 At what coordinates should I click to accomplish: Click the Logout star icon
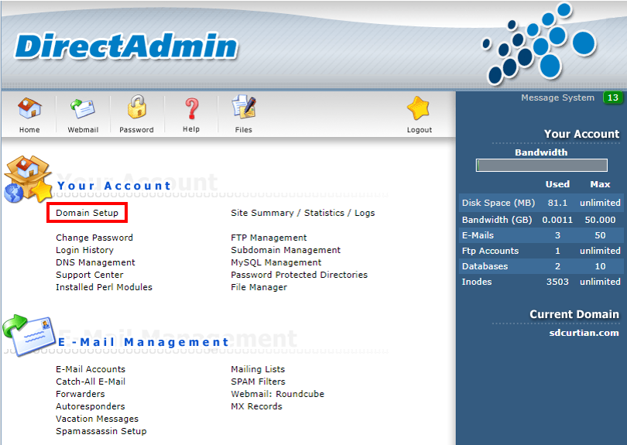(x=418, y=108)
